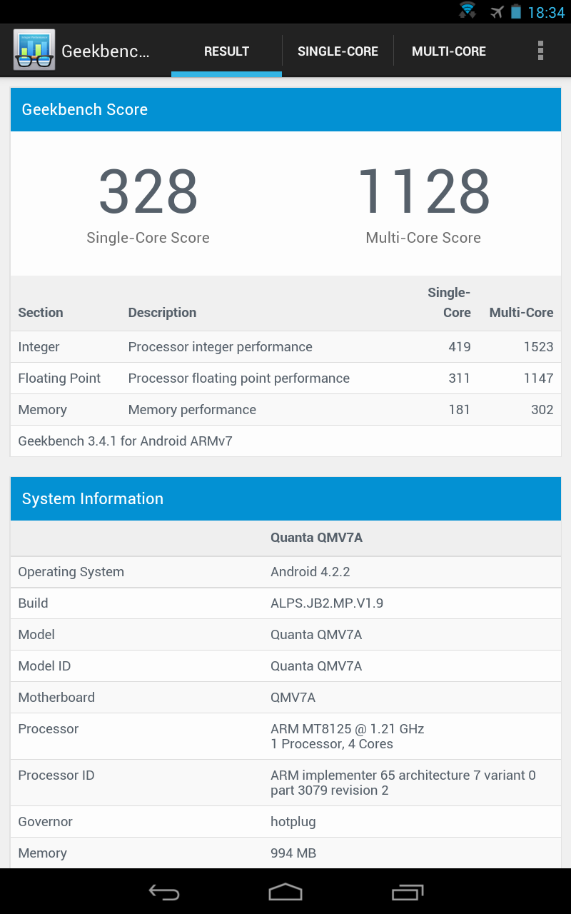Select the Integer row label
Screen dimensions: 571x914
[x=39, y=347]
